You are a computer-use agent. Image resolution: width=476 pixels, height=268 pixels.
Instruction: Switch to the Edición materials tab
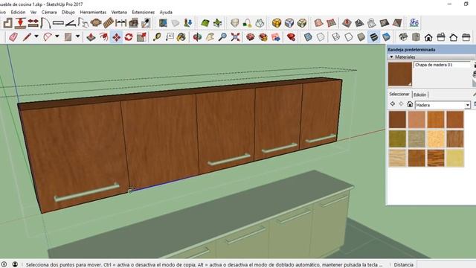pos(419,95)
